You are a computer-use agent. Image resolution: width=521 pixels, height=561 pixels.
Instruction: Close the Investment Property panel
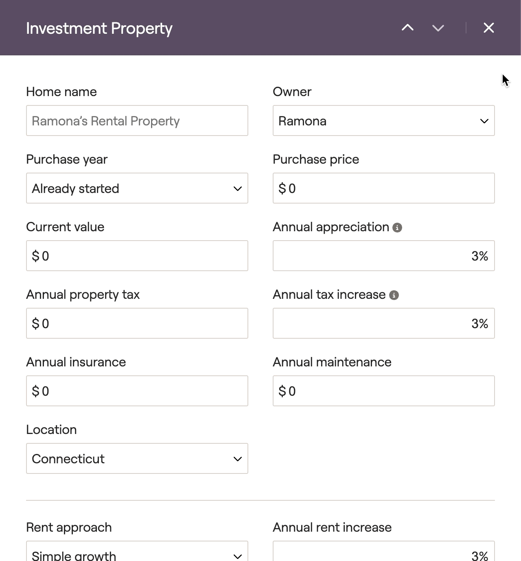488,28
